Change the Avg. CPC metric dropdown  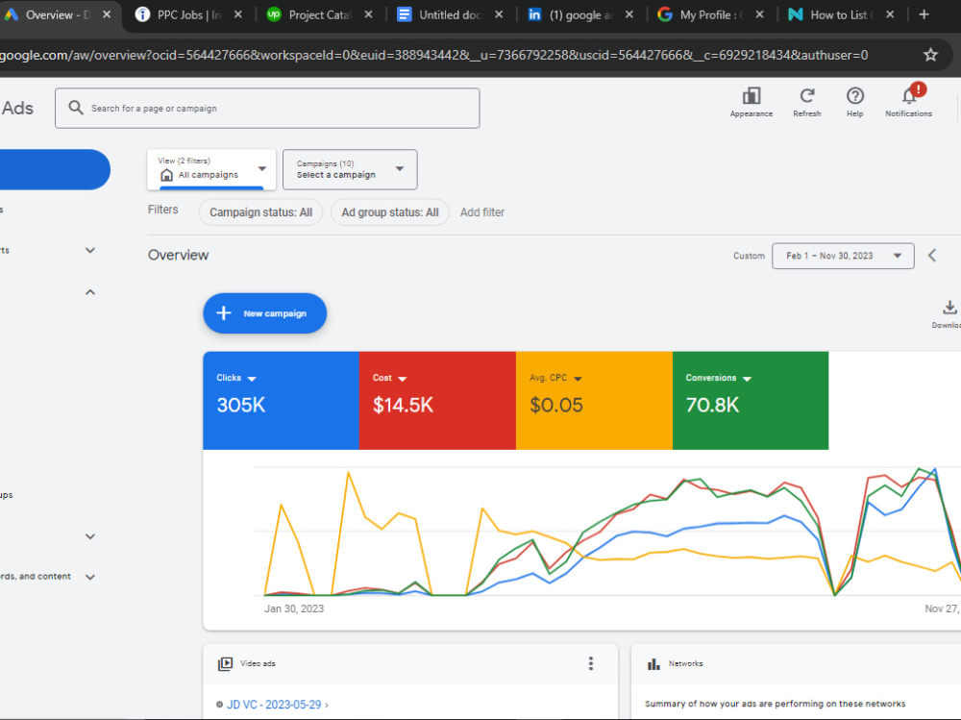(578, 379)
